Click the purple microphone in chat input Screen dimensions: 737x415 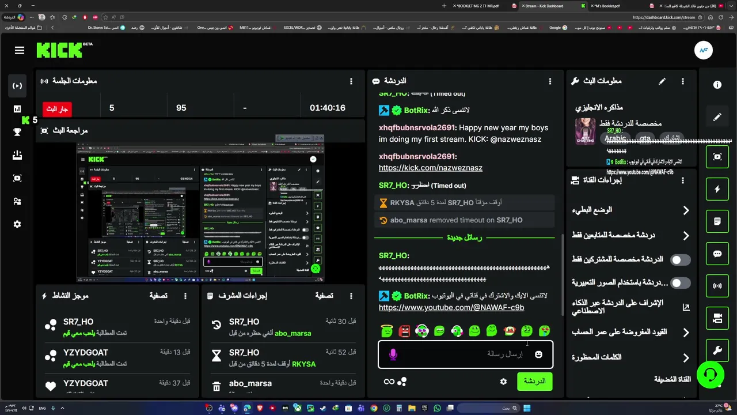[393, 354]
